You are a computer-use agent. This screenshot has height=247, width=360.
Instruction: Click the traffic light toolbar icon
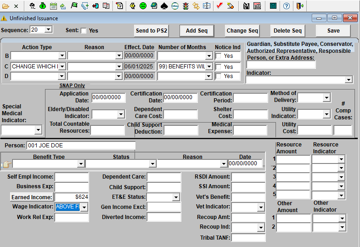(186, 6)
